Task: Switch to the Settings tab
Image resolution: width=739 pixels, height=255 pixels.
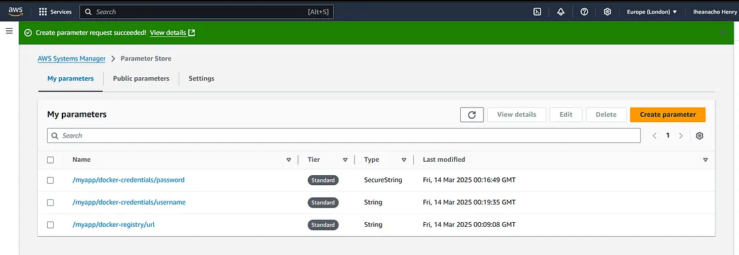Action: [202, 79]
